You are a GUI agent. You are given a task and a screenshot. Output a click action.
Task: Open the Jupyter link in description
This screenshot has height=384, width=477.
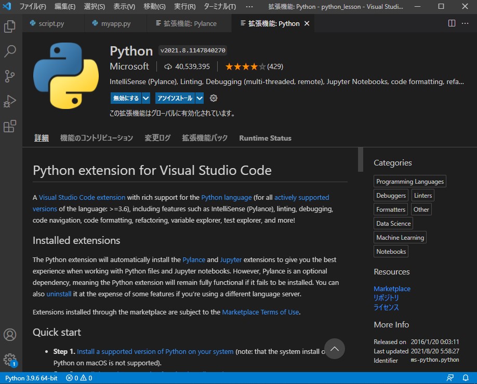(231, 260)
